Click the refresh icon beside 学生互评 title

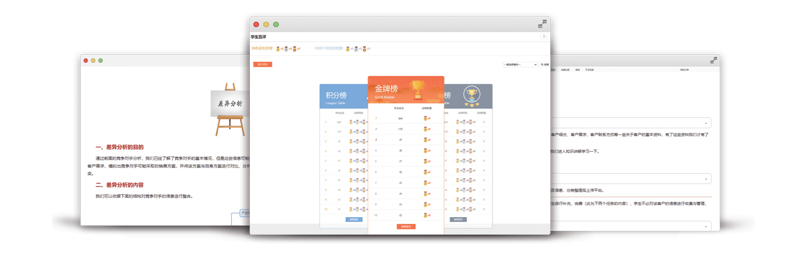[x=544, y=37]
